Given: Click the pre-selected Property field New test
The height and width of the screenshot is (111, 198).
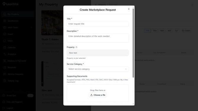Looking at the screenshot, I should tap(98, 53).
